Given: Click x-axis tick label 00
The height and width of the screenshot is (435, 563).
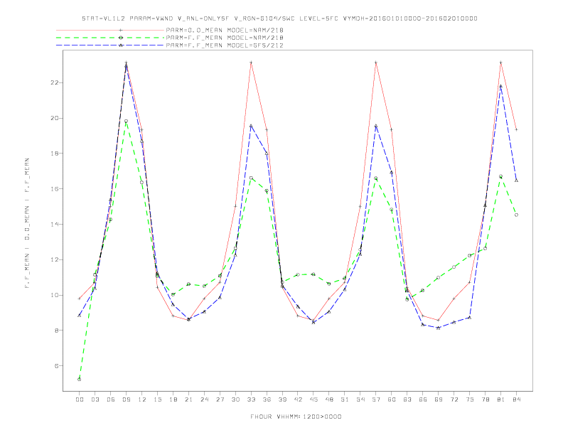Looking at the screenshot, I should pos(80,399).
